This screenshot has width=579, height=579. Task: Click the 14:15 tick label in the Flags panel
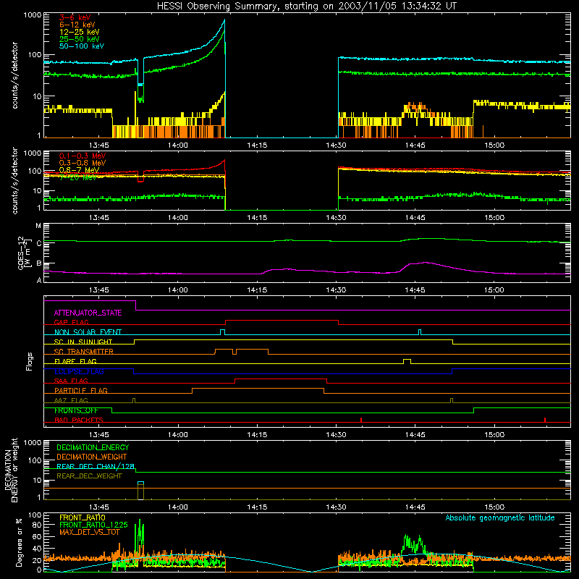coord(257,435)
